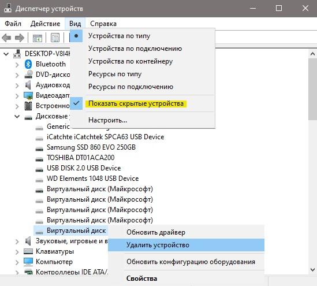317x286 pixels.
Task: Click the Forward arrow toolbar icon
Action: coord(20,38)
